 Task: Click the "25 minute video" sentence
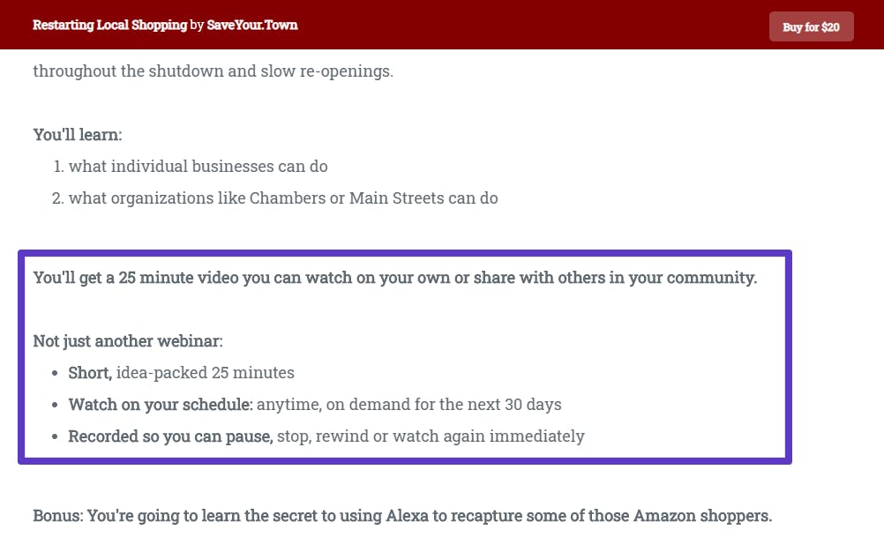pos(395,277)
